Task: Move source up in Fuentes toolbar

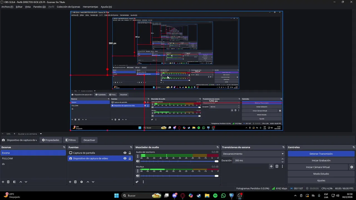Action: click(88, 182)
